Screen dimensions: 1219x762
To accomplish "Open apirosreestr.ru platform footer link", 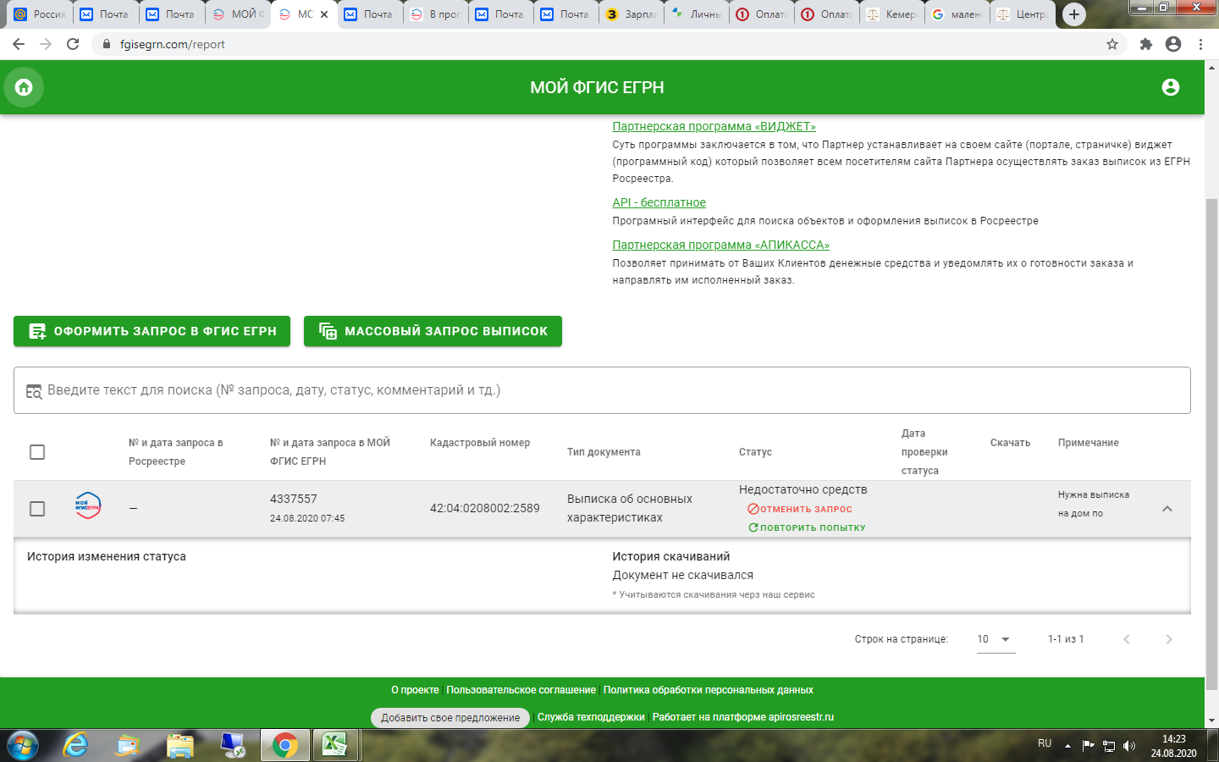I will tap(742, 717).
